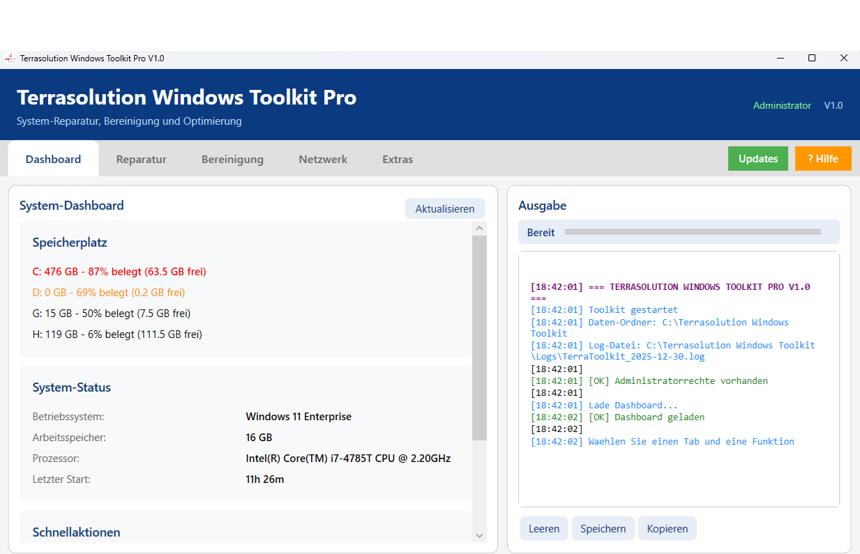Viewport: 860px width, 554px height.
Task: Clear the output with Leeren
Action: [x=543, y=528]
